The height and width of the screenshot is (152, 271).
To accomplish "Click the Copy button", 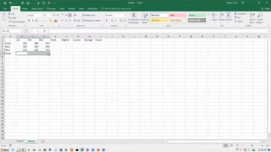I will (x=13, y=18).
